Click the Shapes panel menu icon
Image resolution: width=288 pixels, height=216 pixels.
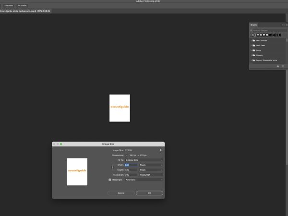click(286, 24)
